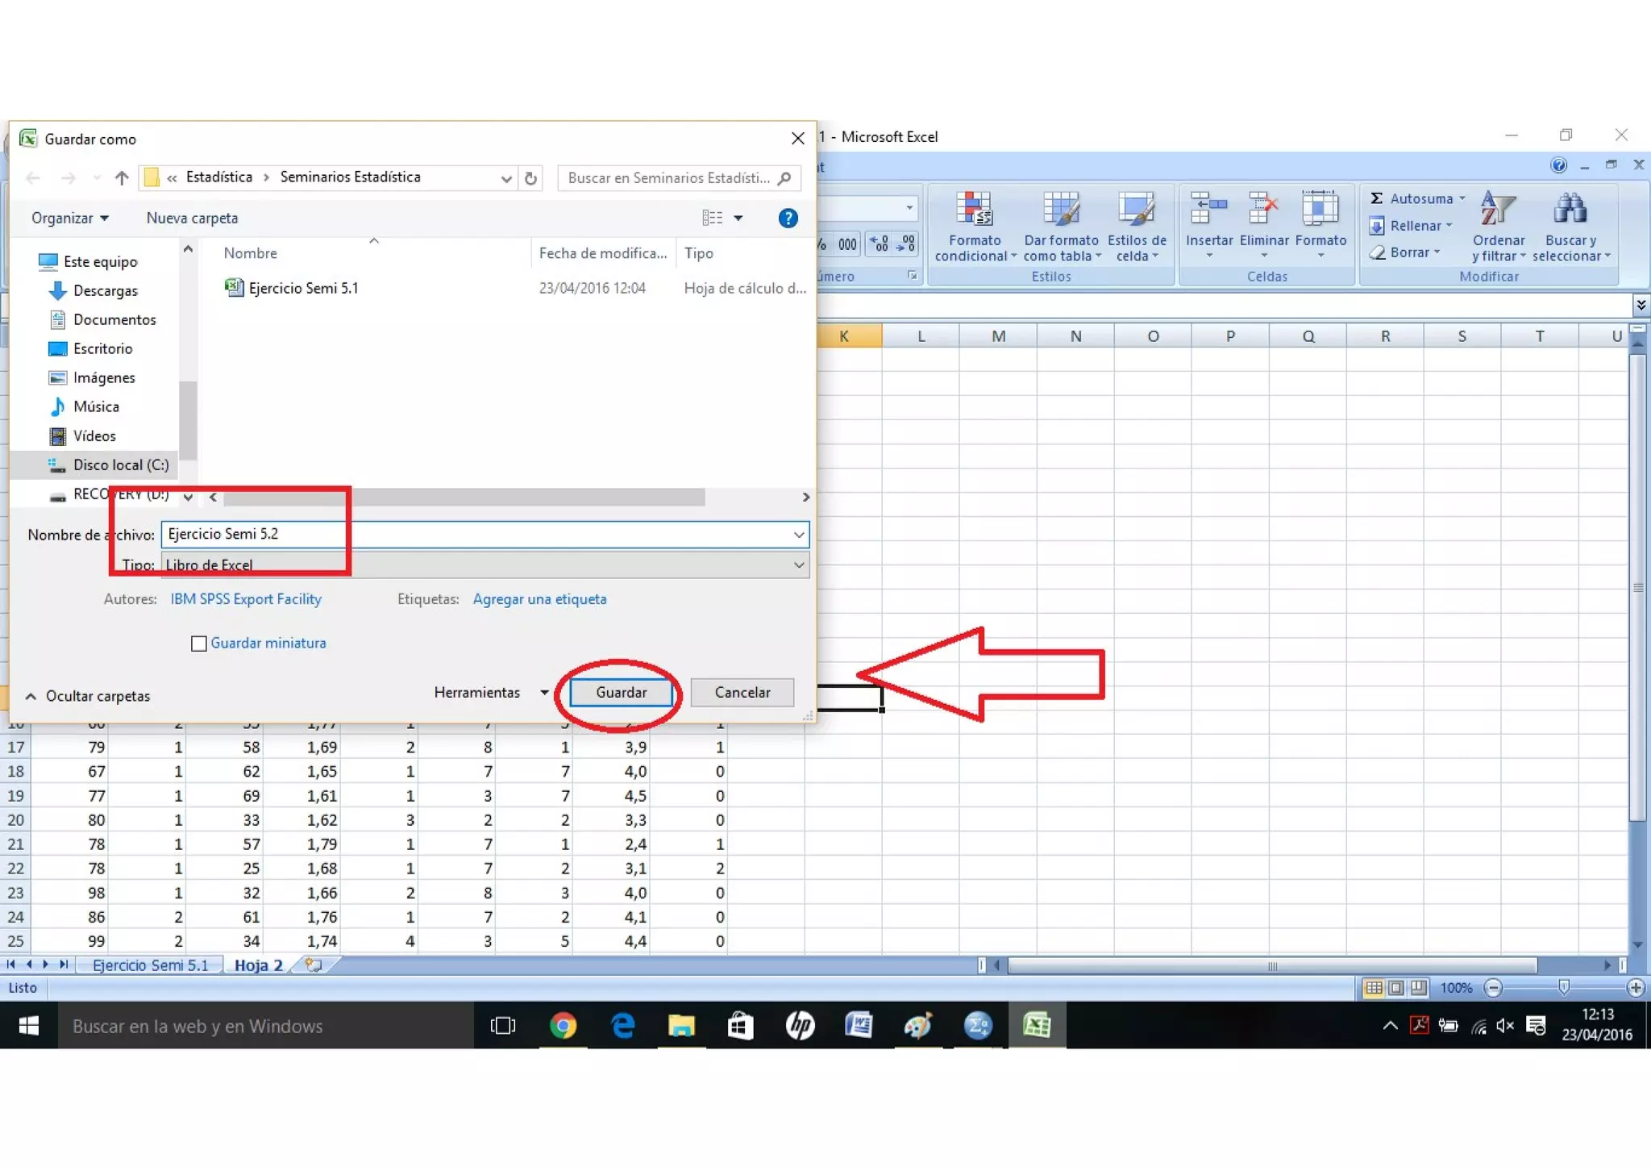Click the IBM SPSS Export Facility author link
This screenshot has height=1167, width=1651.
[x=246, y=599]
